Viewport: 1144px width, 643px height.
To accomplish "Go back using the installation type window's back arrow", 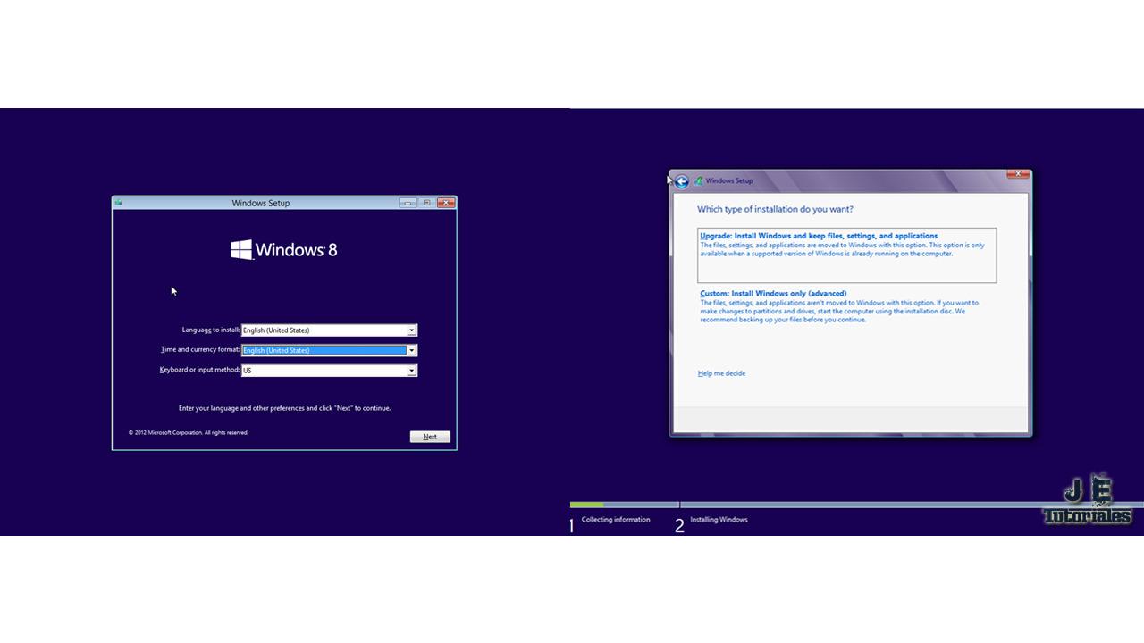I will pyautogui.click(x=682, y=181).
